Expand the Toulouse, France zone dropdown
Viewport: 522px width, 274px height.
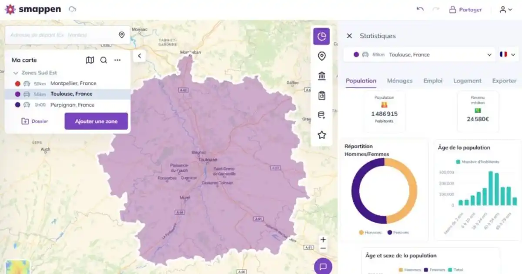[489, 55]
